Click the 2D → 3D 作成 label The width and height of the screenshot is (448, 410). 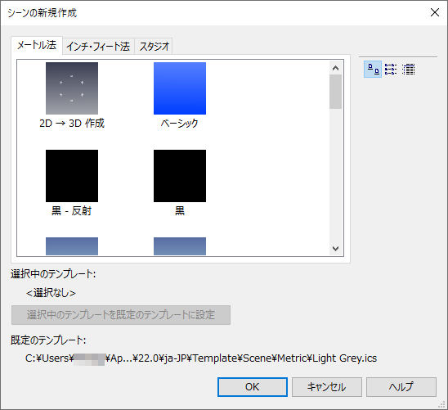(x=72, y=124)
